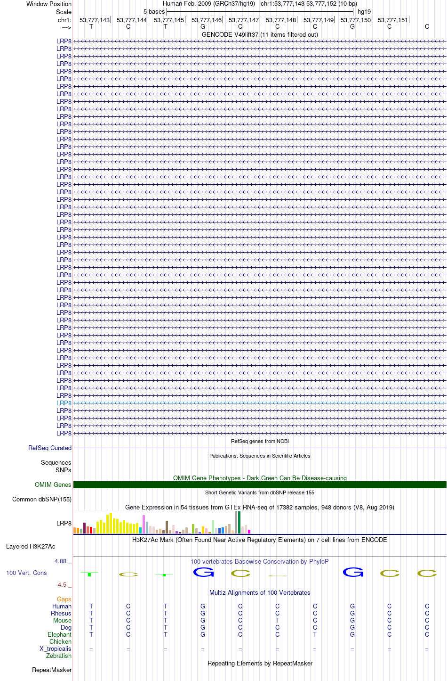The height and width of the screenshot is (681, 447).
Task: Click the Dog alignment row label
Action: click(66, 627)
